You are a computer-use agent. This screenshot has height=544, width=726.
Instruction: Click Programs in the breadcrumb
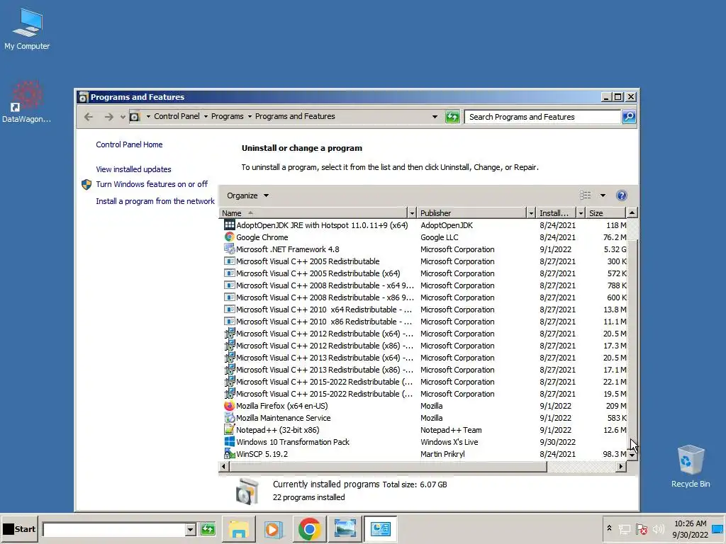click(227, 117)
